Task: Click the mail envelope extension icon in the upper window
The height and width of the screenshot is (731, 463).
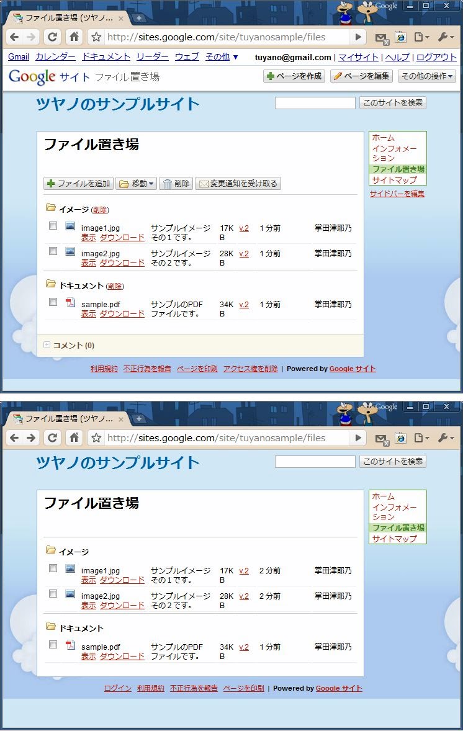Action: [381, 38]
